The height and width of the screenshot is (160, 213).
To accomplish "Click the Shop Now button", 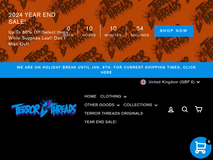I will click(174, 31).
